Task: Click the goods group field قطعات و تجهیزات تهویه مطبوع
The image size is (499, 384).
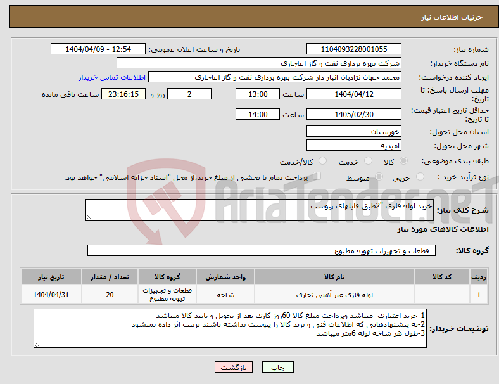Action: point(262,250)
